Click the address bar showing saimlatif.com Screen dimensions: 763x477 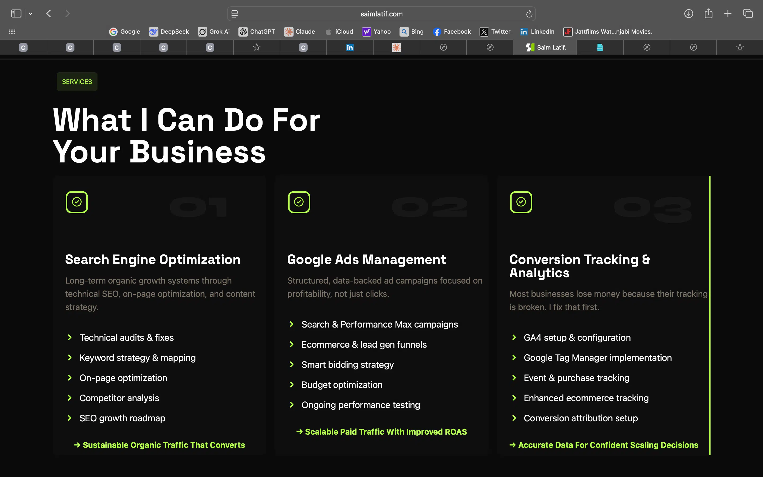(381, 14)
